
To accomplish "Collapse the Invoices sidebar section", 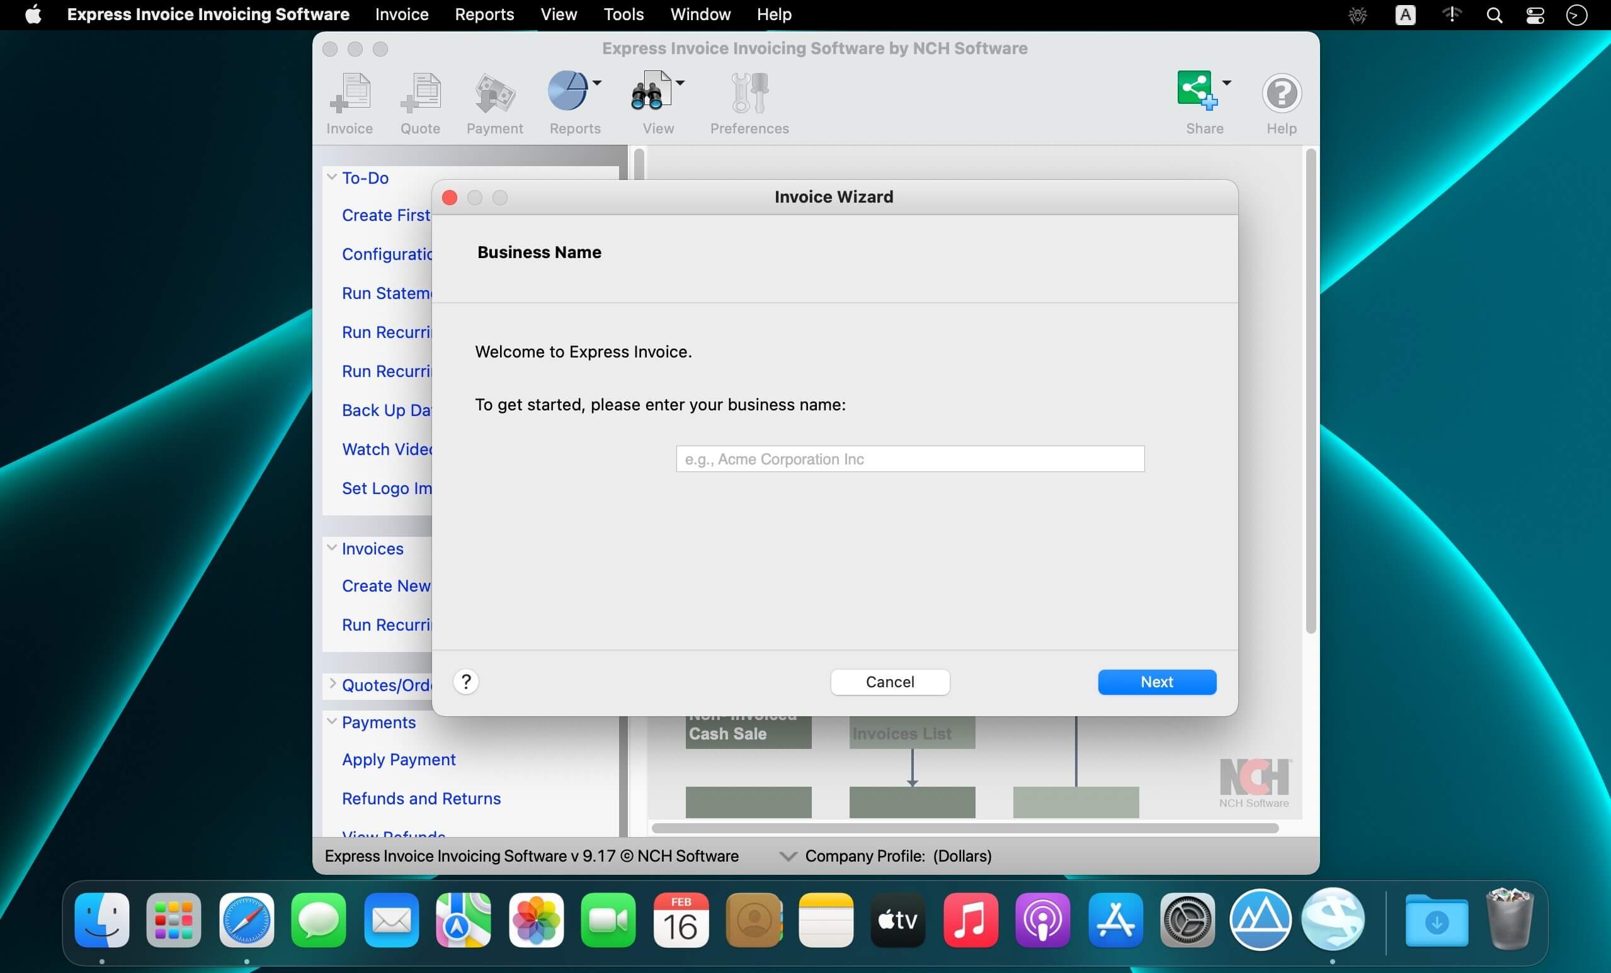I will click(332, 548).
